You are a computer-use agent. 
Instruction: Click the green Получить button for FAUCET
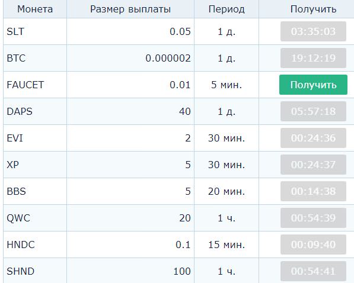coord(313,85)
